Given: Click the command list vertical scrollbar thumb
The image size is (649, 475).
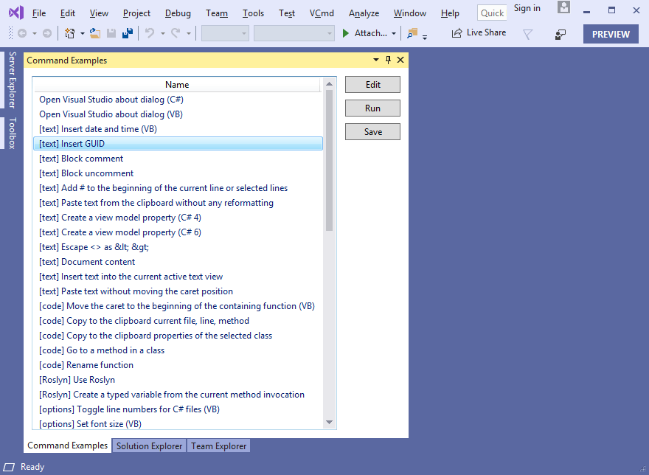Looking at the screenshot, I should click(329, 159).
